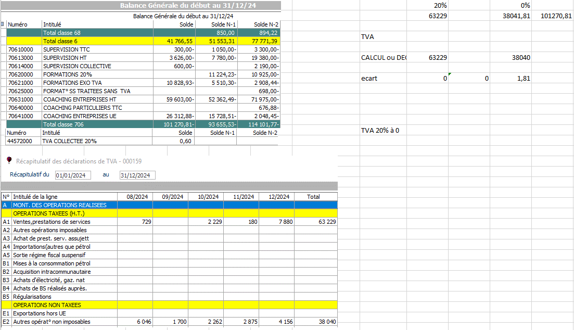Select account 70614000 SUPERVISION COLLECTIVE
The height and width of the screenshot is (330, 574).
(143, 66)
